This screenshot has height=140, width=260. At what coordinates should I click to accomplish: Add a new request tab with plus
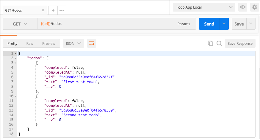coord(53,10)
